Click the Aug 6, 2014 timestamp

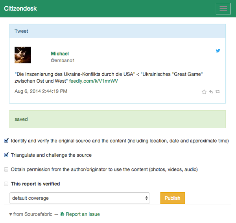(x=41, y=91)
